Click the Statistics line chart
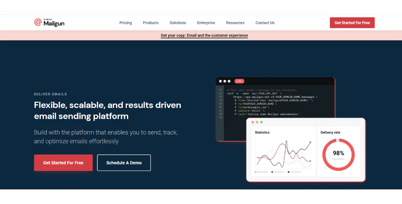Viewport: 402px width, 204px height. (283, 154)
